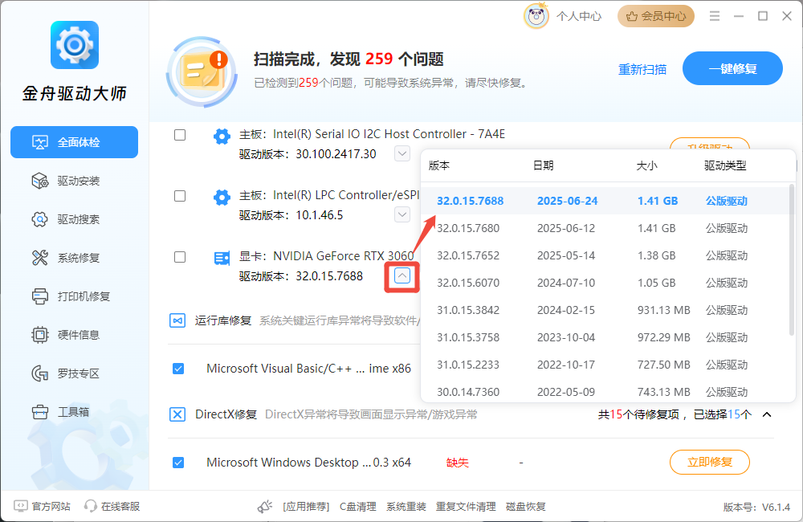Open the 官方网站 link

coord(42,506)
